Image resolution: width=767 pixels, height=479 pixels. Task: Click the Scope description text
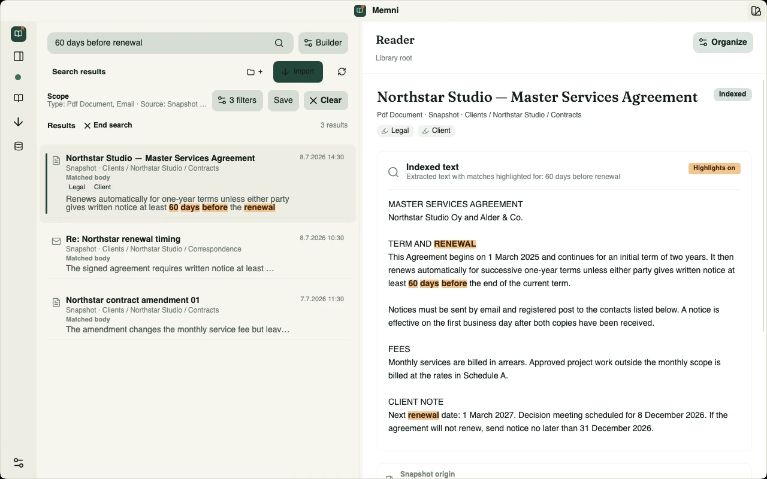click(x=127, y=104)
